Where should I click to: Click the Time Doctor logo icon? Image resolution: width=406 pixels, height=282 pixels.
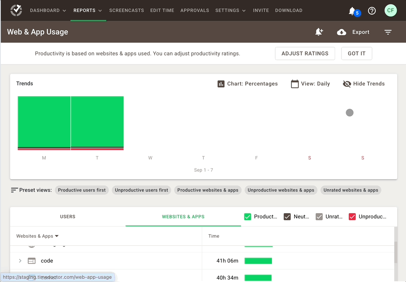coord(16,11)
